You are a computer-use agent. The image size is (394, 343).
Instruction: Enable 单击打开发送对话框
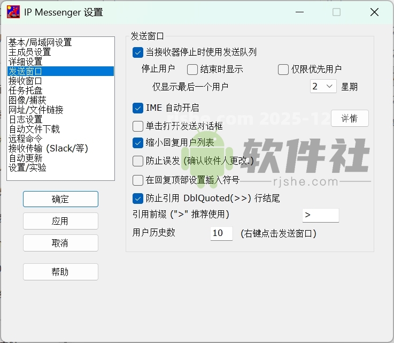click(138, 126)
